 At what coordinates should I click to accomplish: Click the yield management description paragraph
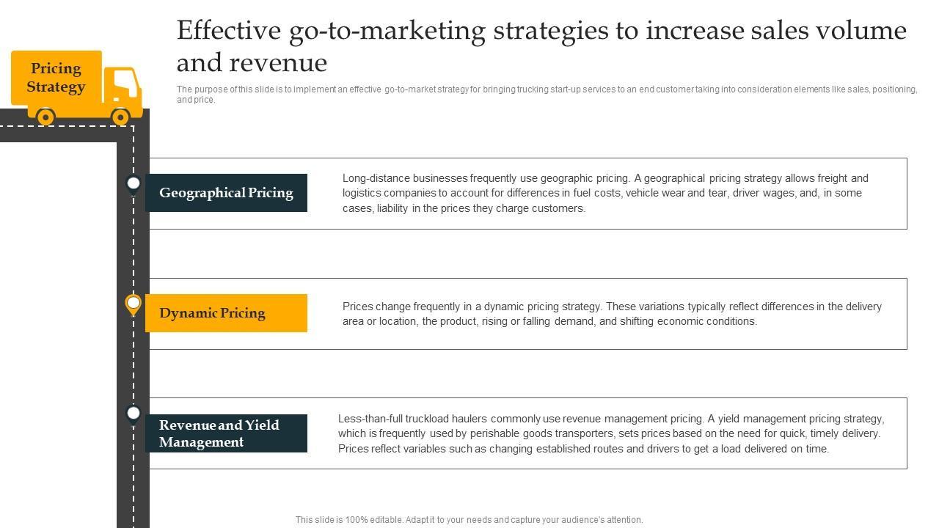611,433
